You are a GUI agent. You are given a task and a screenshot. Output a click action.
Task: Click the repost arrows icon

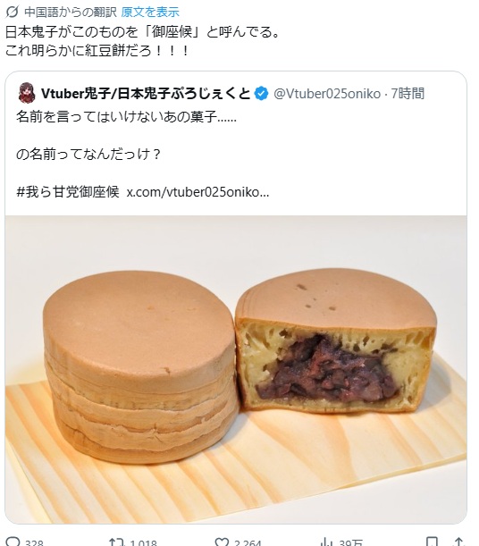click(116, 542)
